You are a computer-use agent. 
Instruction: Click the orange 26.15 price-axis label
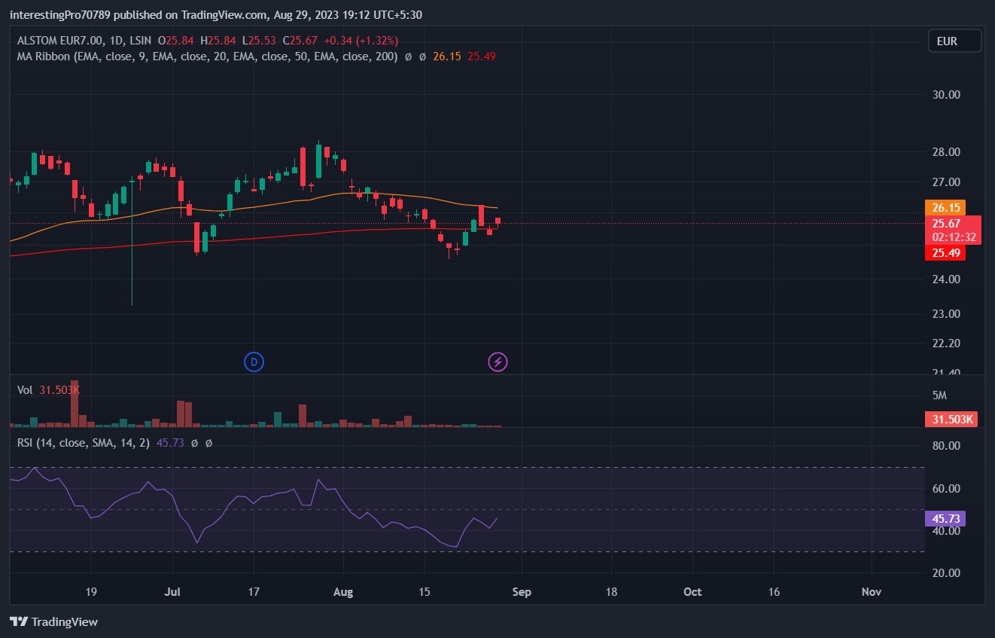(945, 207)
